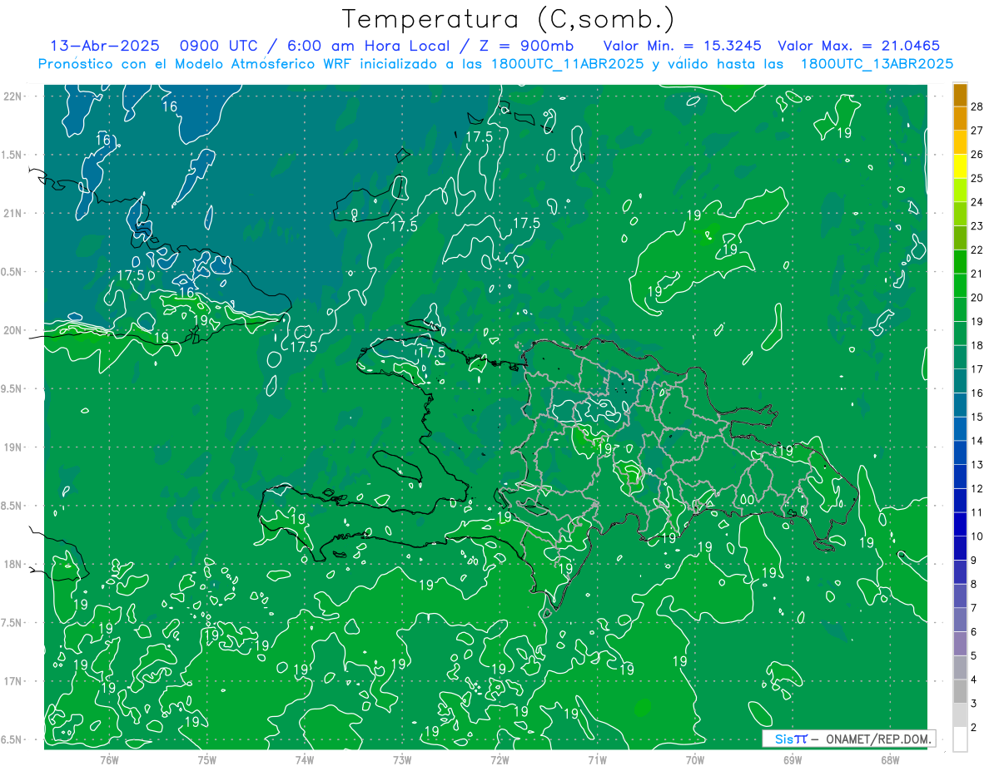Click the "6.5N" latitude axis label
The image size is (999, 771).
point(12,740)
